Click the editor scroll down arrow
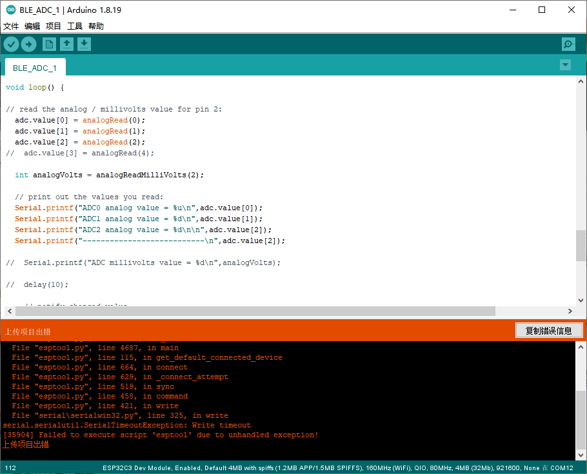Screen dimensions: 587x474 [581, 301]
